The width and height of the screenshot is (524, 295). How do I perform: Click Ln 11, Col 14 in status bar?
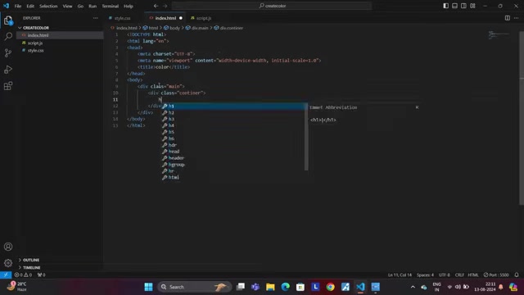tap(400, 275)
